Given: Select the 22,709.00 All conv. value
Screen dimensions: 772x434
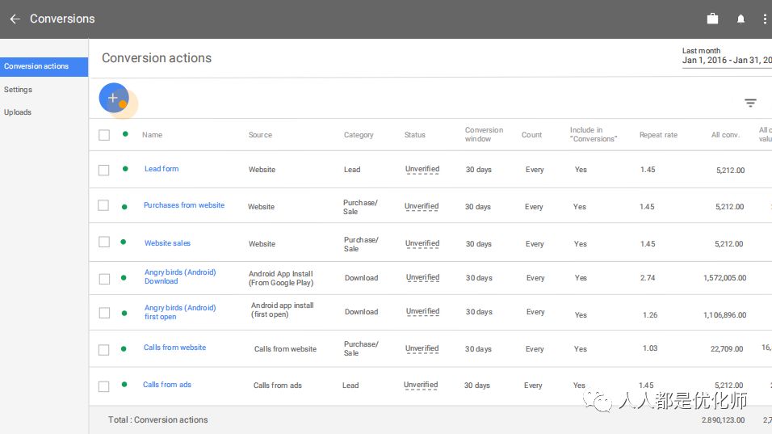Looking at the screenshot, I should pyautogui.click(x=727, y=349).
